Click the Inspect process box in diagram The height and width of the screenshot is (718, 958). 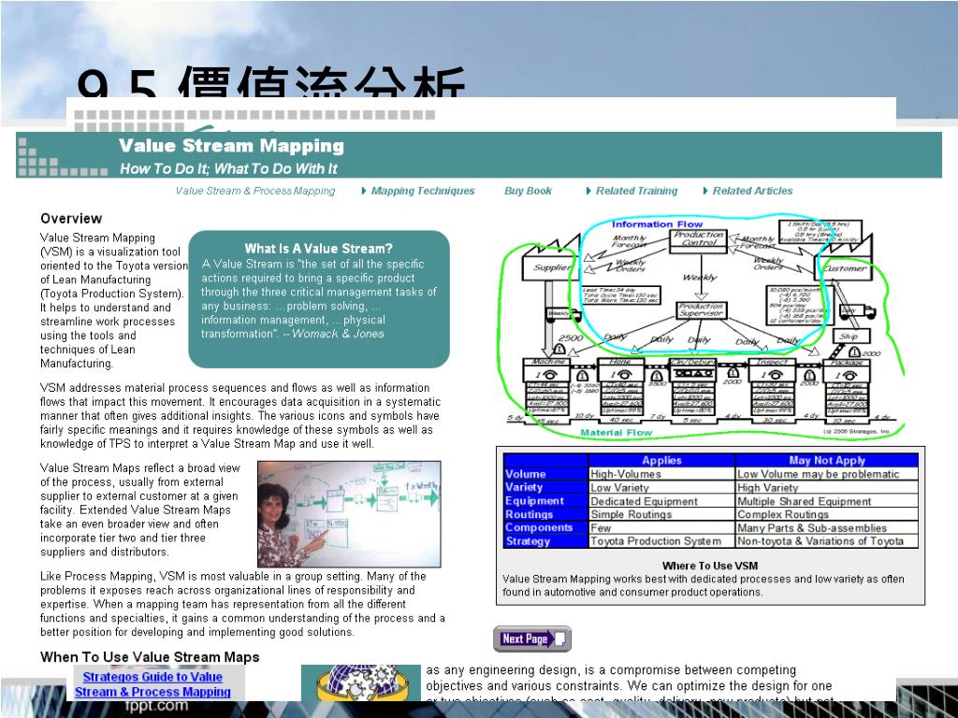click(x=772, y=387)
